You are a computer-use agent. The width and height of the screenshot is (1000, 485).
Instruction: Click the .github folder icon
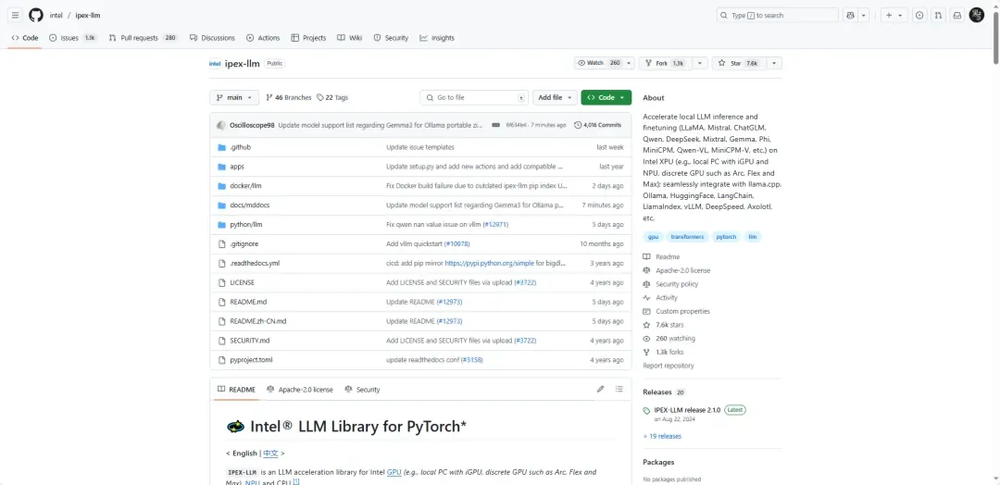(222, 147)
